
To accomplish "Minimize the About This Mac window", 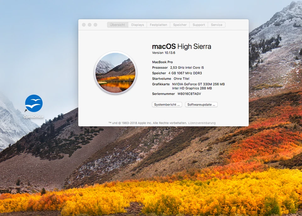I will pyautogui.click(x=89, y=24).
